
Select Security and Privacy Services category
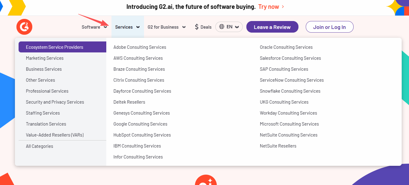[55, 102]
